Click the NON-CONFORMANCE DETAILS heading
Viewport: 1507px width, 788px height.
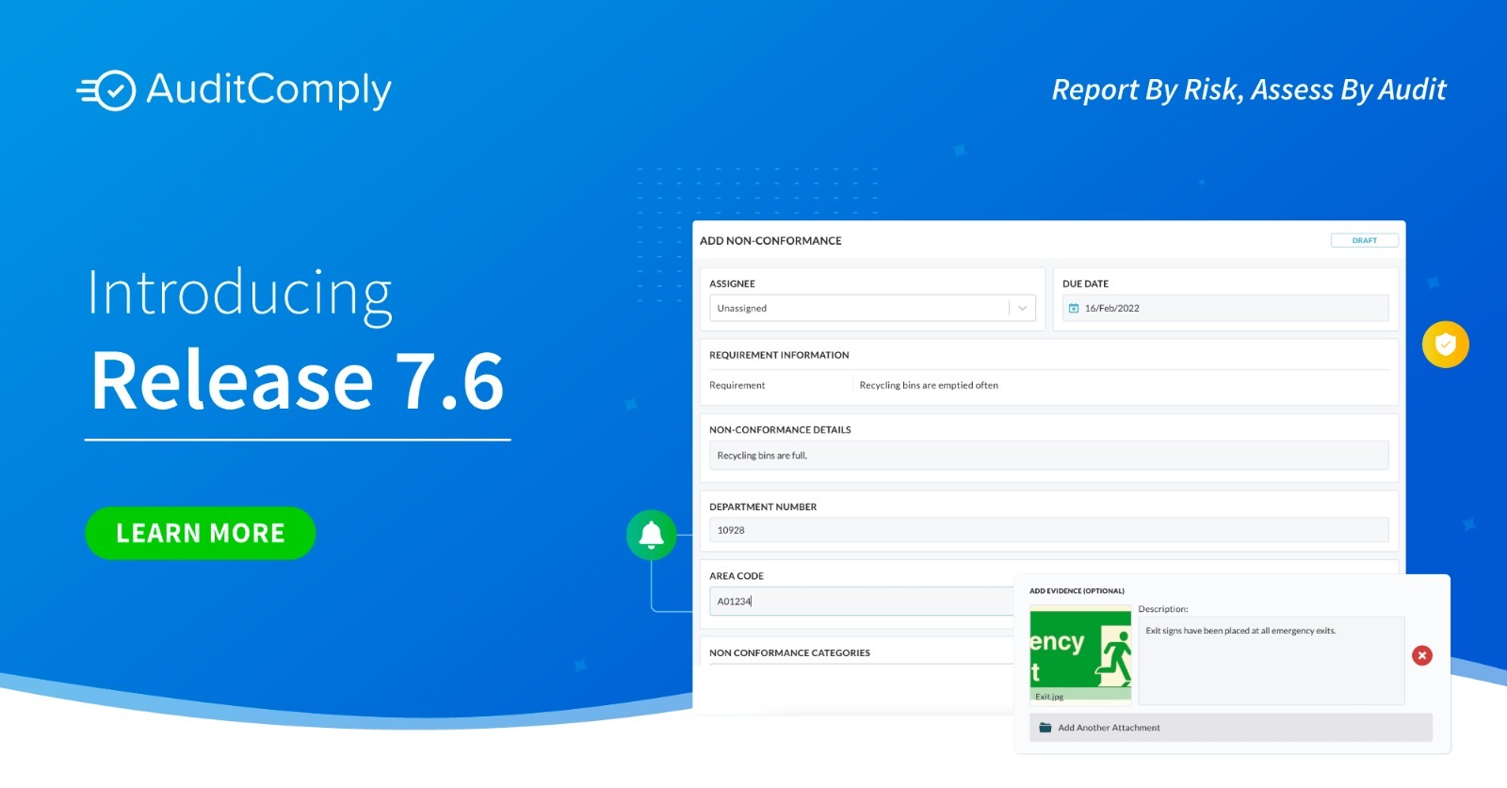click(780, 429)
